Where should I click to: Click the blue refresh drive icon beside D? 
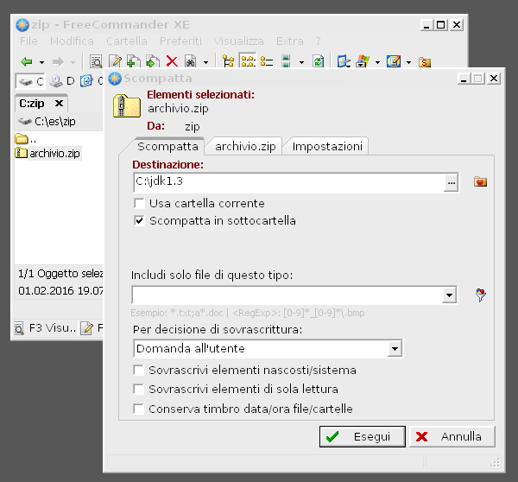click(86, 81)
